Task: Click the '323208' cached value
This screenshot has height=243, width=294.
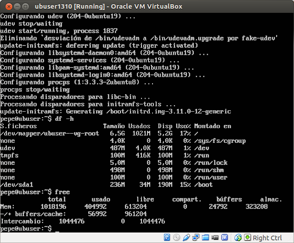Action: (257, 207)
